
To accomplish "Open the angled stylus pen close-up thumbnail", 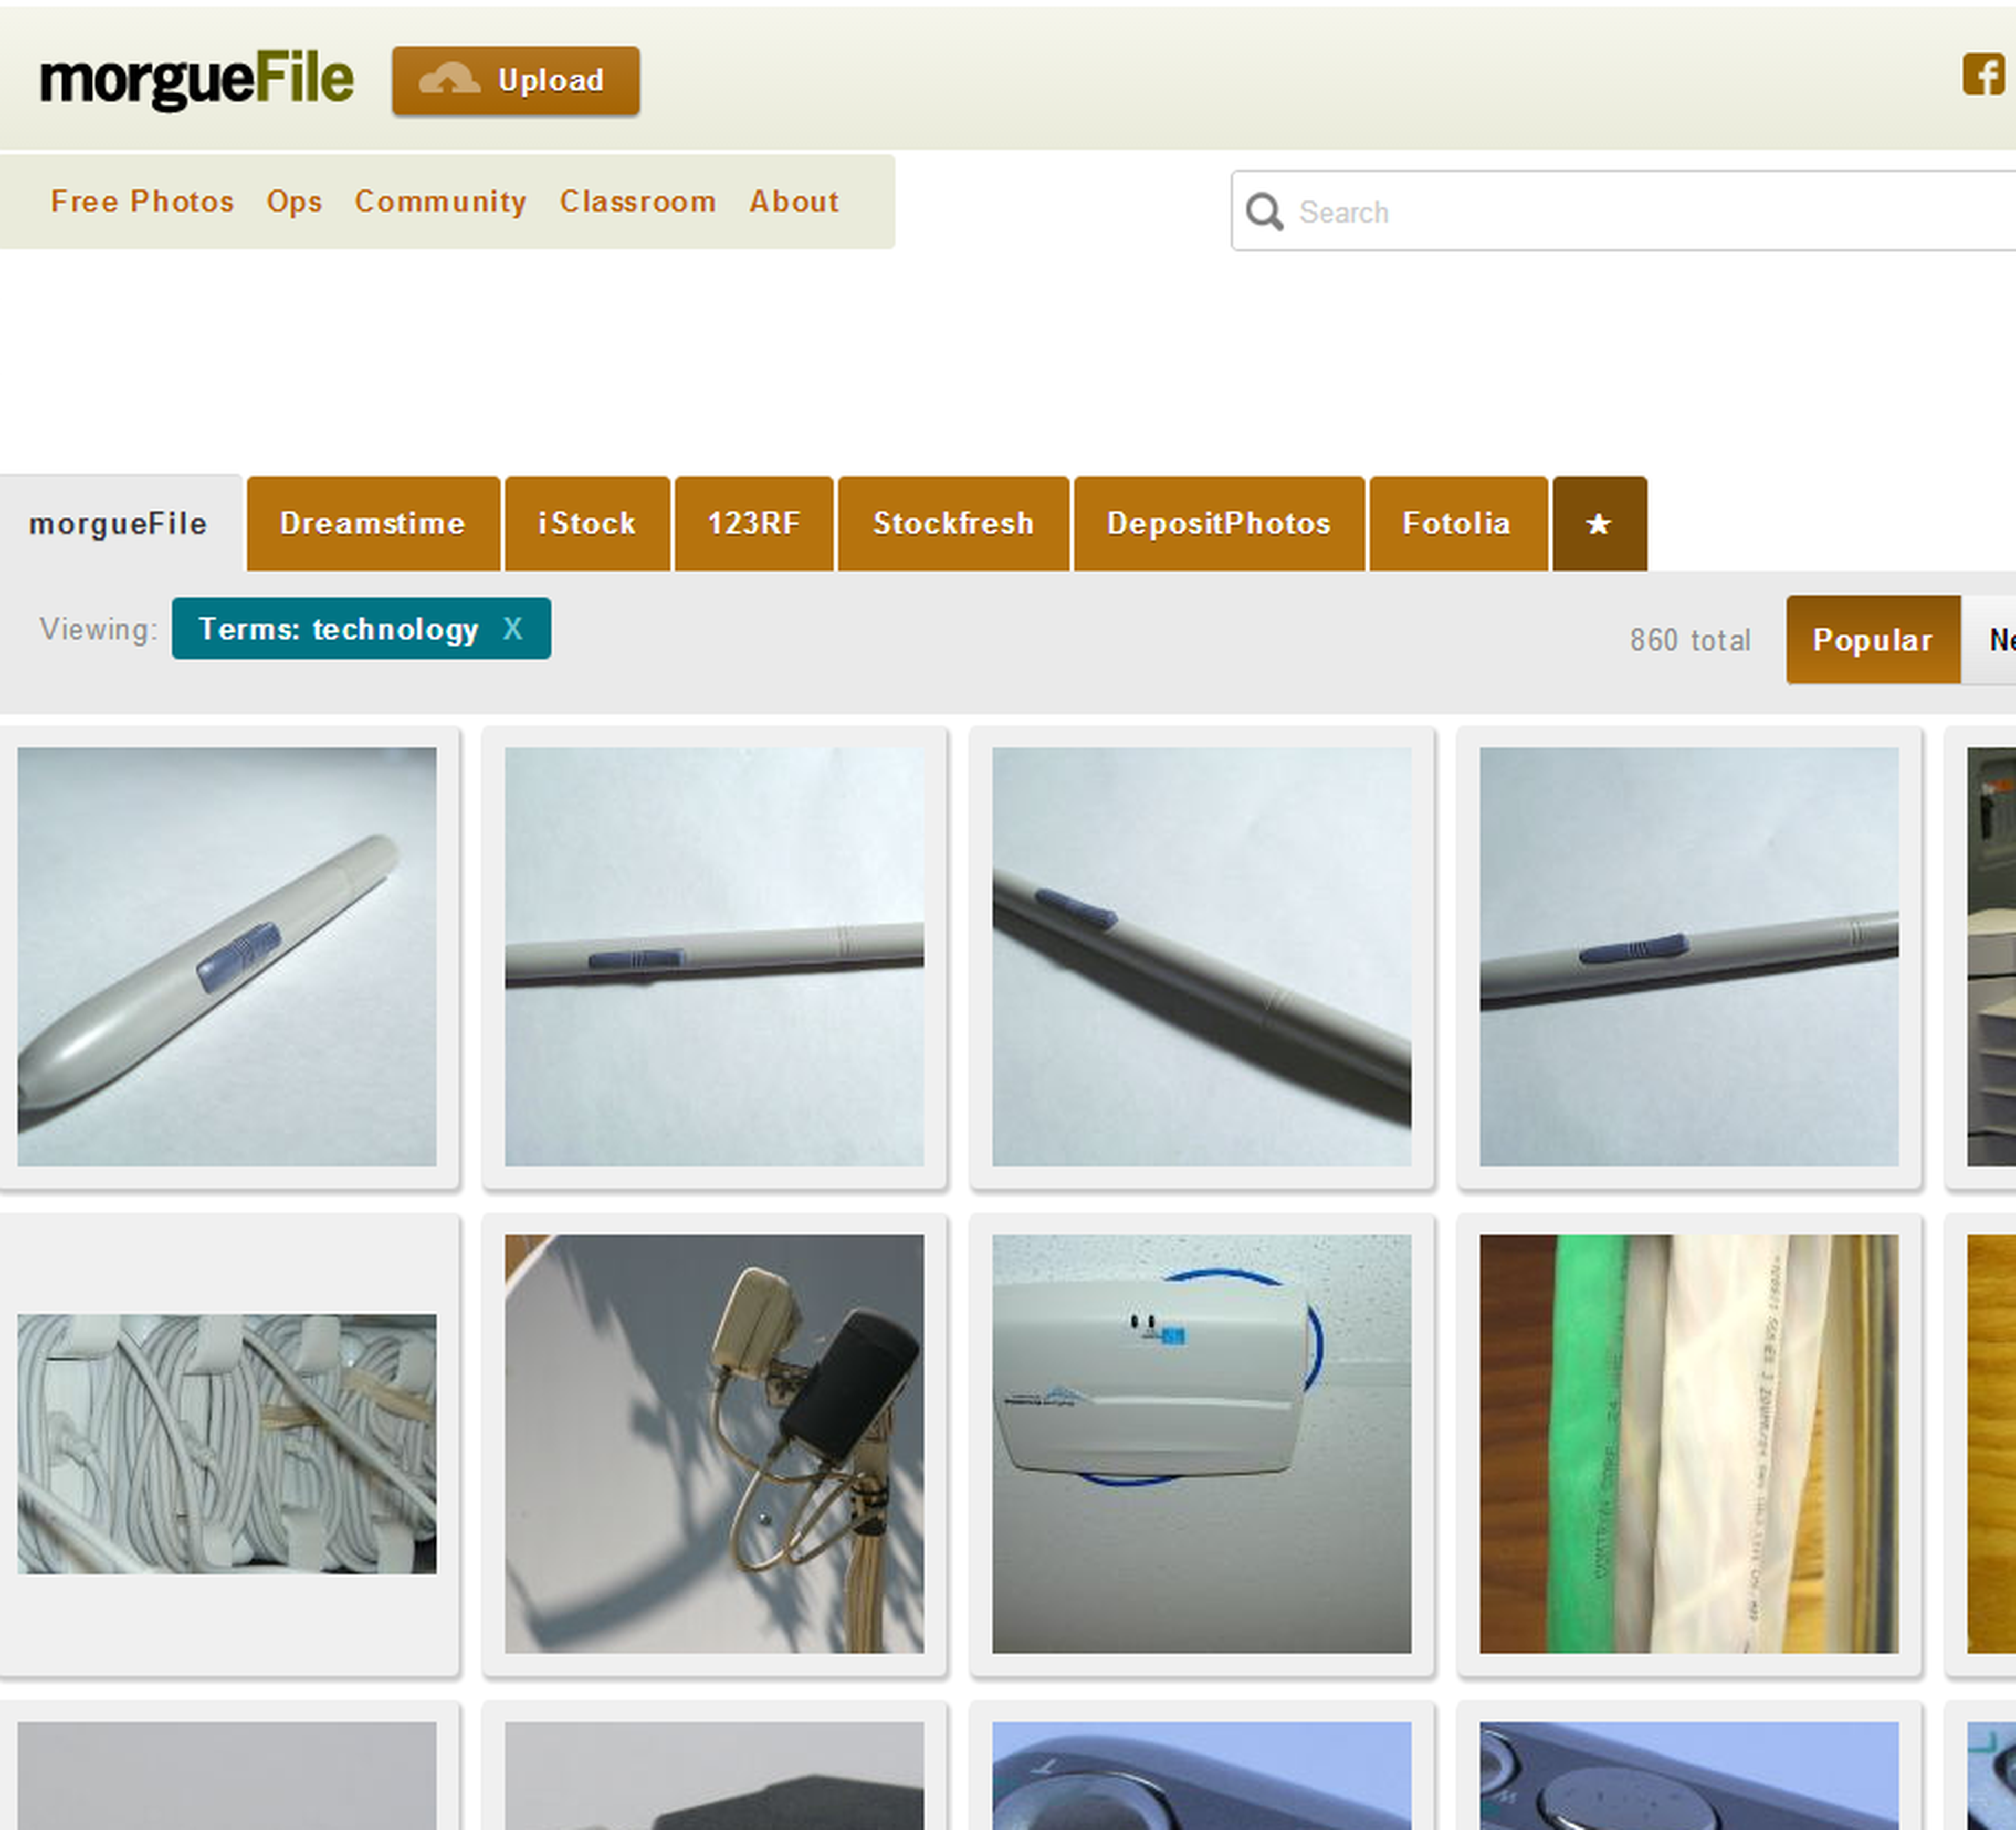I will (x=227, y=957).
